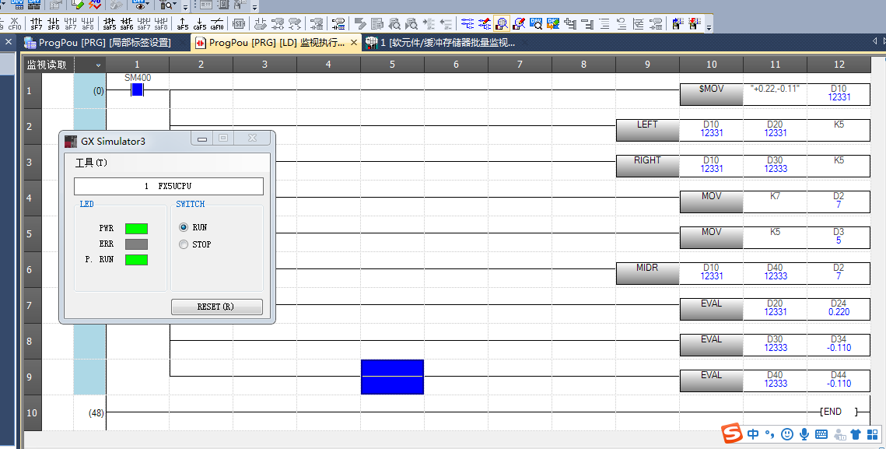Open the Sogou emoji smiley panel
Viewport: 886px width, 449px height.
click(x=787, y=433)
